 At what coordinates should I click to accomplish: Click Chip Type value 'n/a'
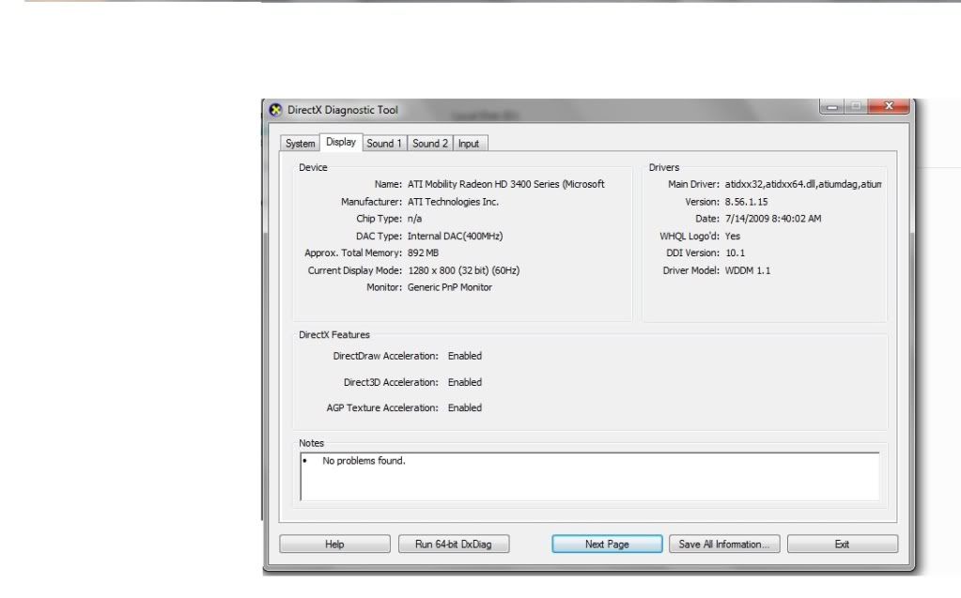click(414, 219)
